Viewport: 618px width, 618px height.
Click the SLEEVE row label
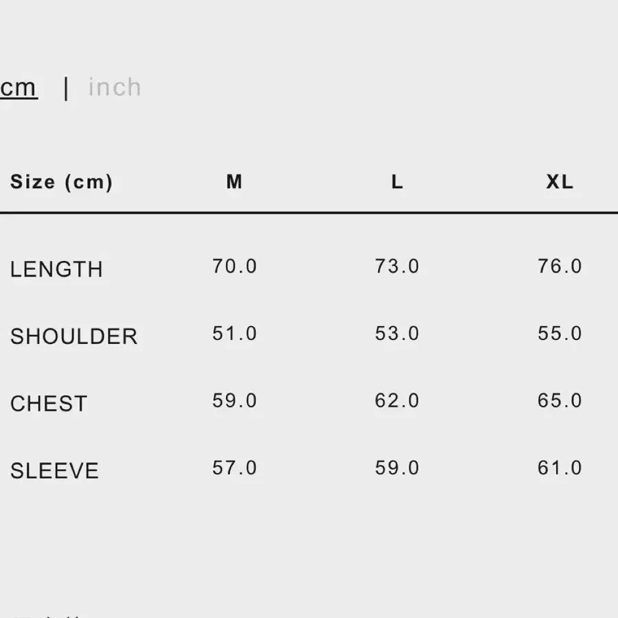(x=54, y=471)
